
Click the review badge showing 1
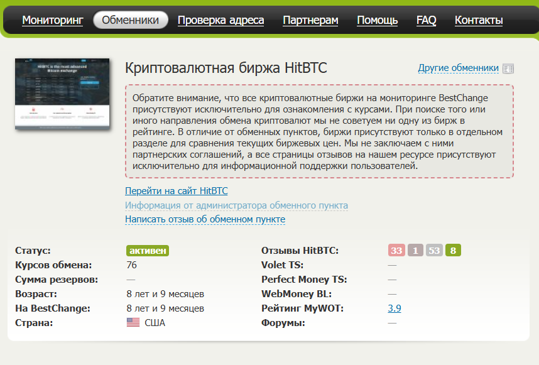coord(415,250)
